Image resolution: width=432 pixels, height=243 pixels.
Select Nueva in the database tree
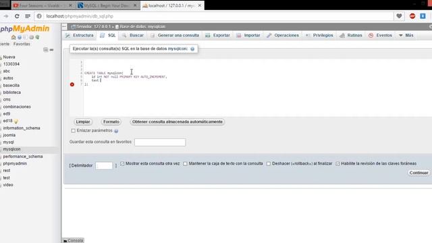click(9, 57)
